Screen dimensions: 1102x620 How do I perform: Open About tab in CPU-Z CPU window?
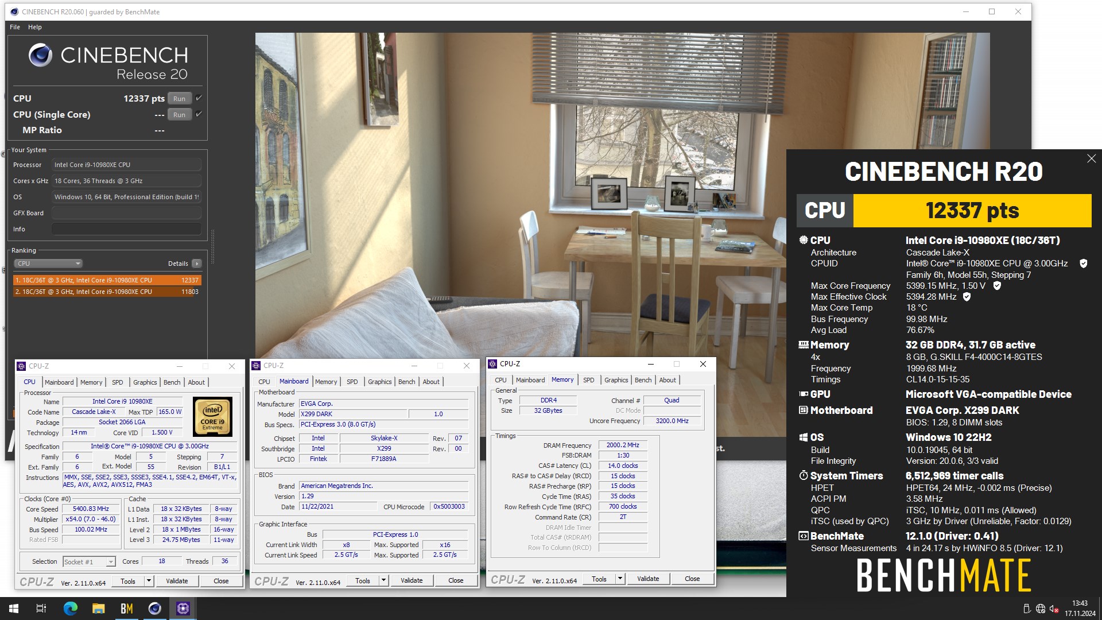196,382
